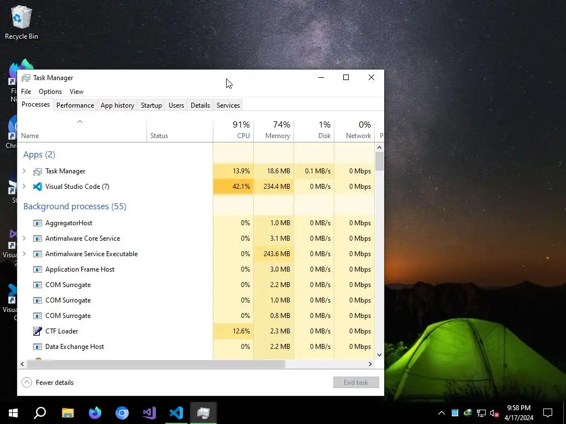Image resolution: width=566 pixels, height=424 pixels.
Task: Expand the Antimalware Core Service group
Action: 24,239
